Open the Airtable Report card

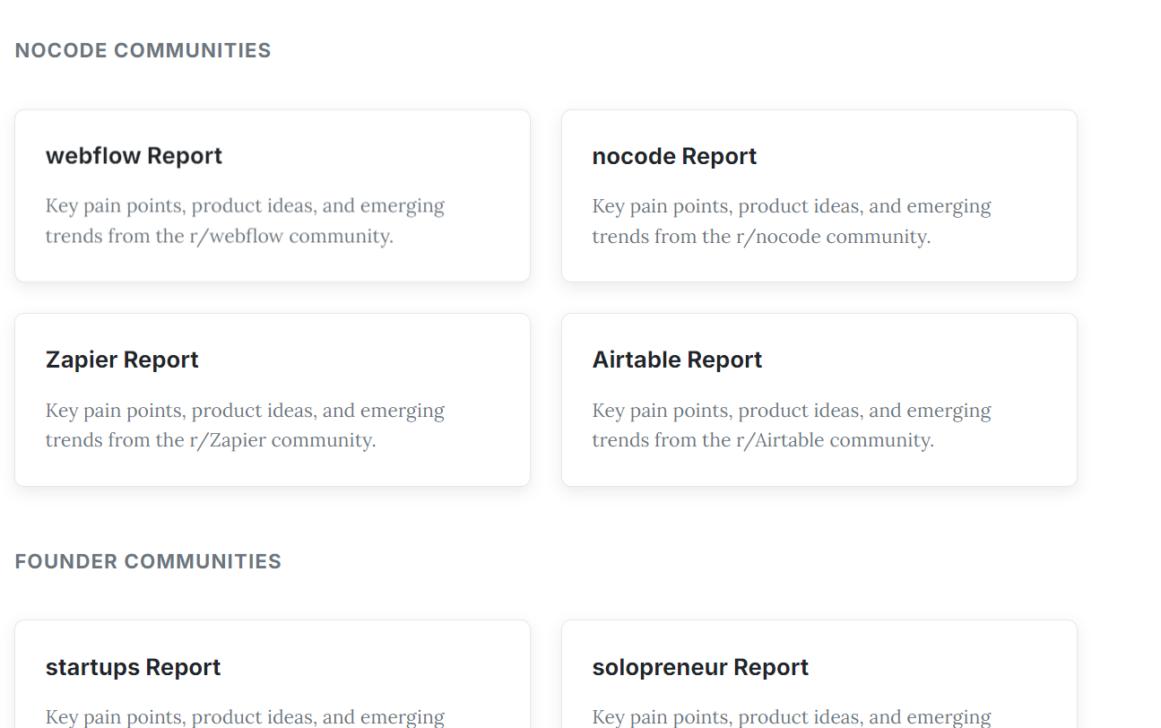(x=819, y=400)
